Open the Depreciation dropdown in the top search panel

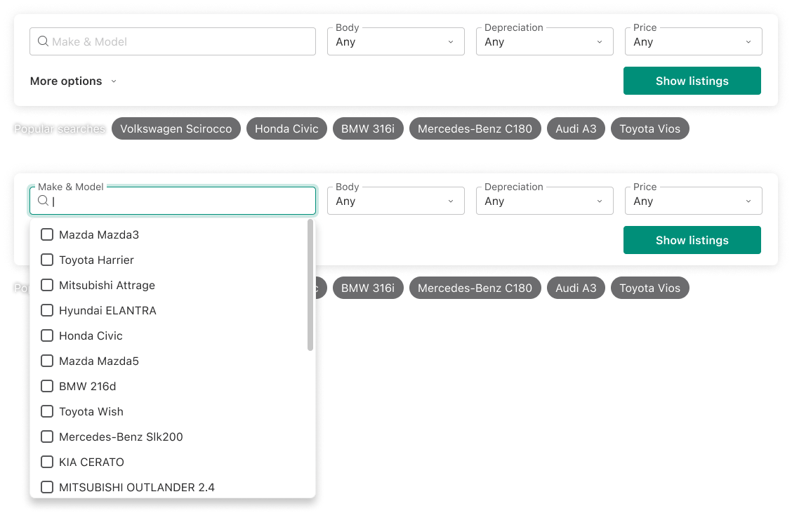[x=545, y=41]
